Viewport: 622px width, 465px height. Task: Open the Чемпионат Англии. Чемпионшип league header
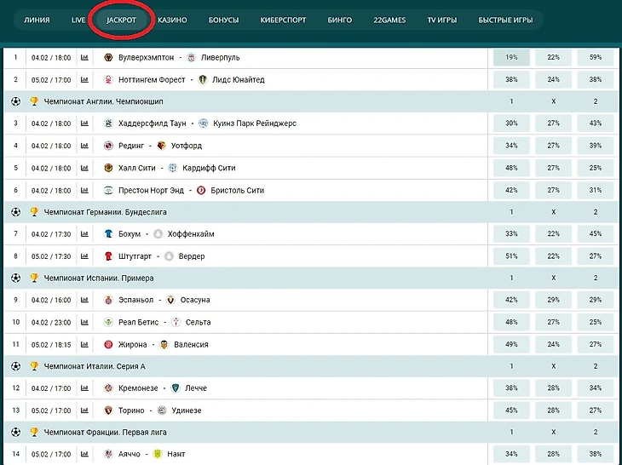311,101
